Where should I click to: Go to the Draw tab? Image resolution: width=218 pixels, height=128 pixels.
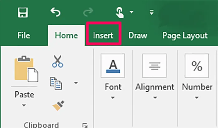pos(138,35)
